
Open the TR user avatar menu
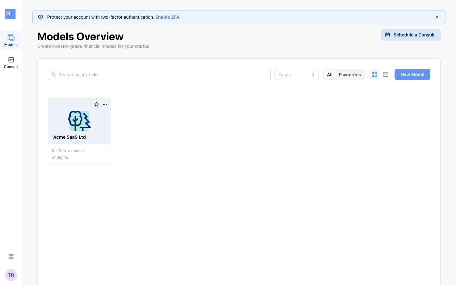coord(11,275)
